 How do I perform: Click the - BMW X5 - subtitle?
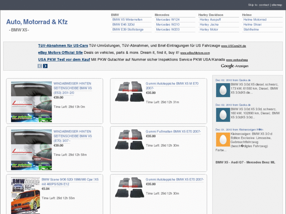click(x=19, y=30)
